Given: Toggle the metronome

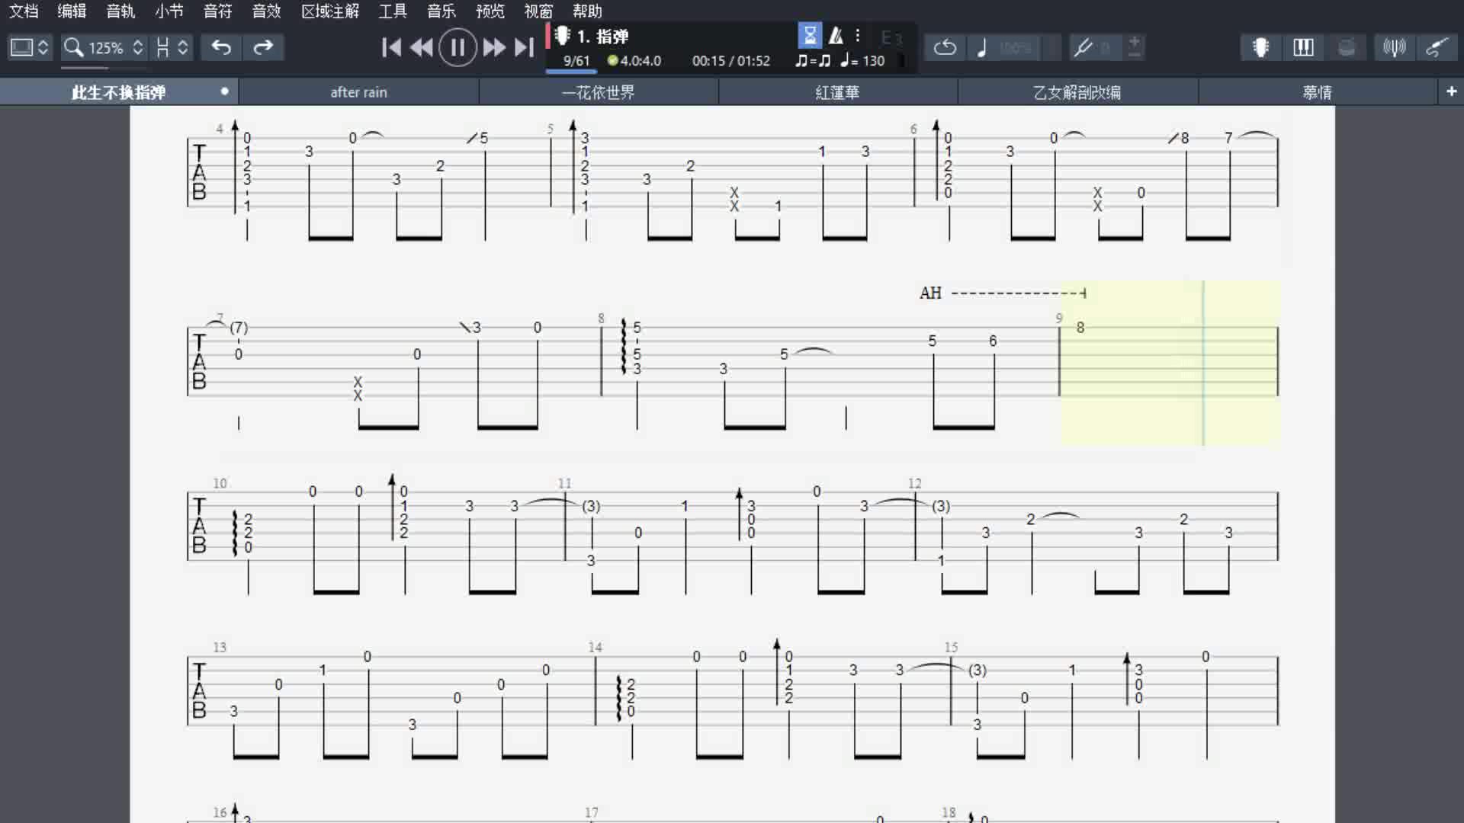Looking at the screenshot, I should tap(836, 35).
